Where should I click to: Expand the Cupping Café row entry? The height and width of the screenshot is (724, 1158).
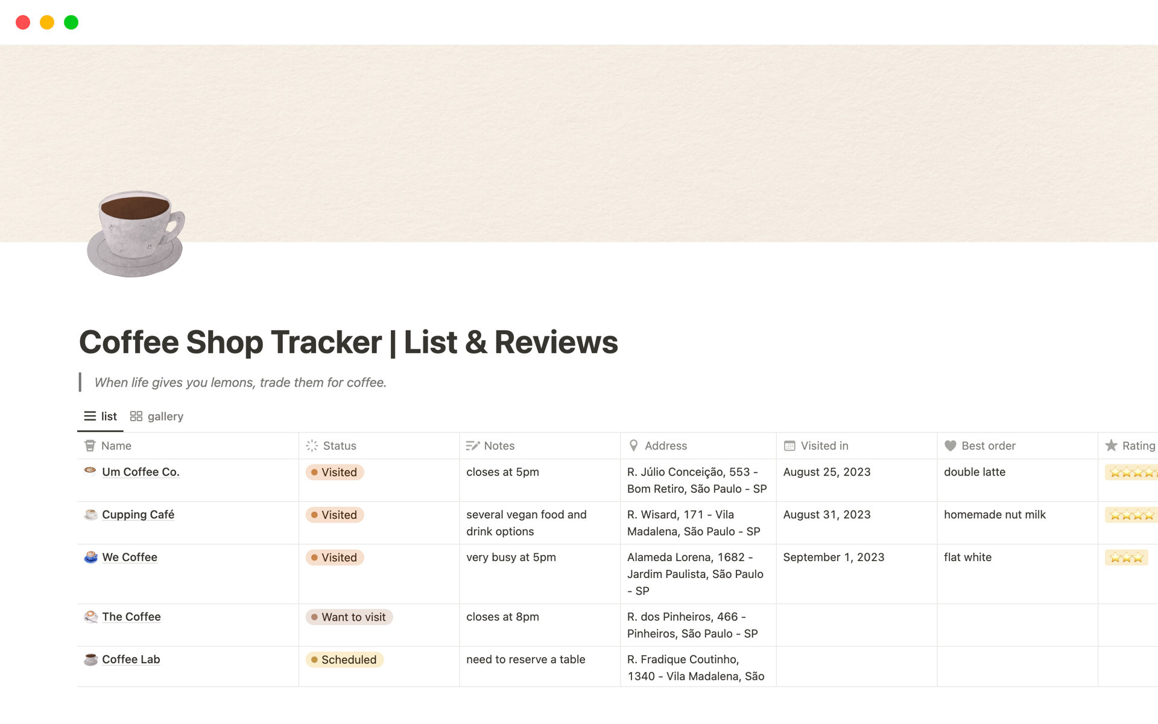(x=139, y=515)
